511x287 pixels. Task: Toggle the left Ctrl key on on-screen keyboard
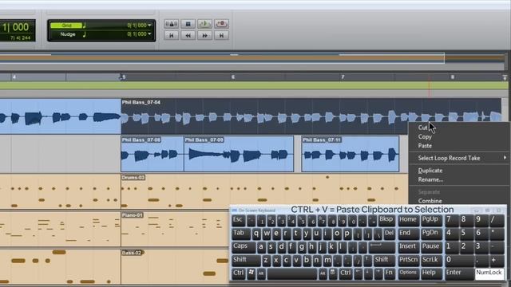coord(238,273)
